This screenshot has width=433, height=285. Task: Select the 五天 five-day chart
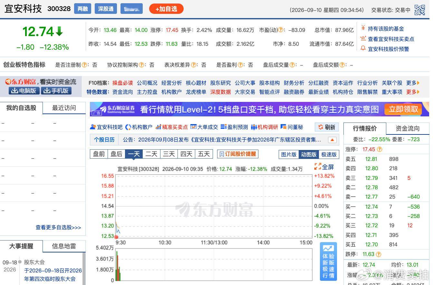tap(204, 154)
